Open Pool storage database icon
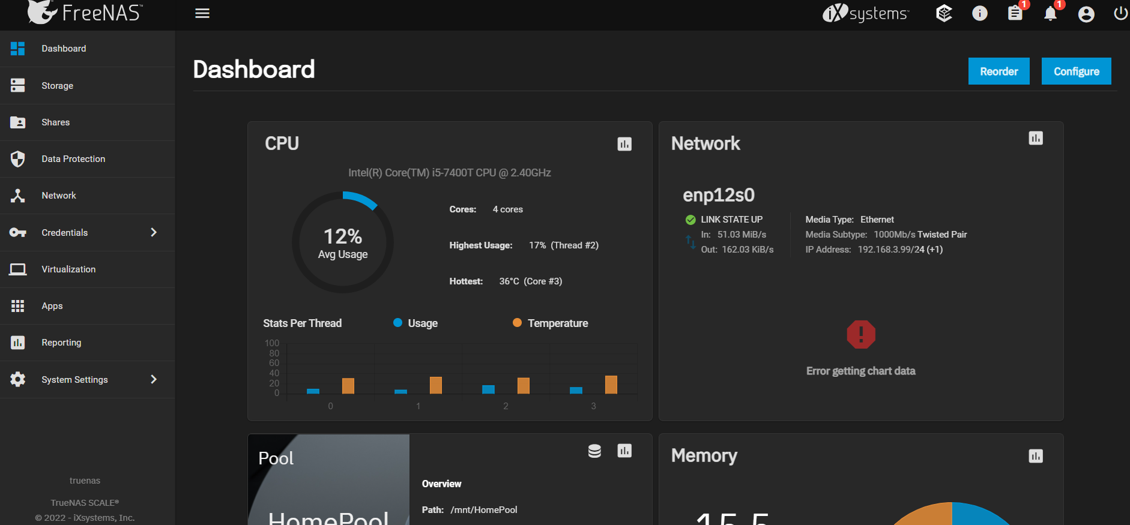 click(594, 451)
